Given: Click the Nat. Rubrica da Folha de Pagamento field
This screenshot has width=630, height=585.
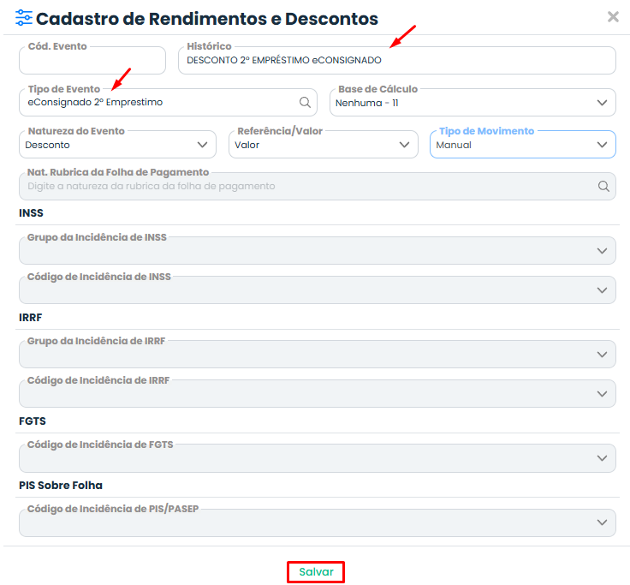Looking at the screenshot, I should tap(318, 186).
